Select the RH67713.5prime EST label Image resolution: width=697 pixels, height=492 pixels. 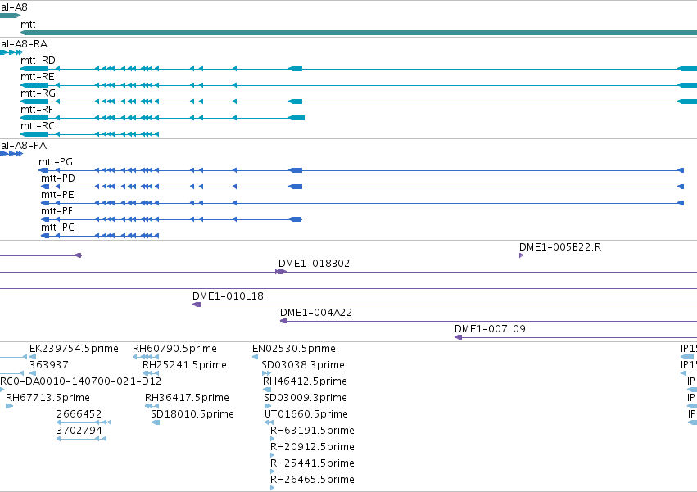click(x=48, y=398)
